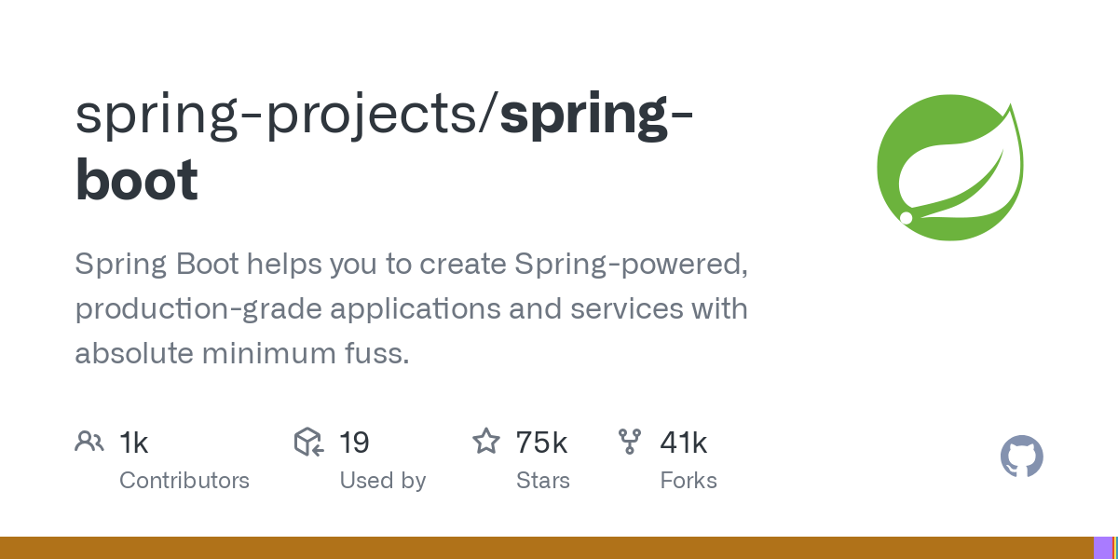The width and height of the screenshot is (1118, 559).
Task: Click the Forks label
Action: [x=689, y=481]
